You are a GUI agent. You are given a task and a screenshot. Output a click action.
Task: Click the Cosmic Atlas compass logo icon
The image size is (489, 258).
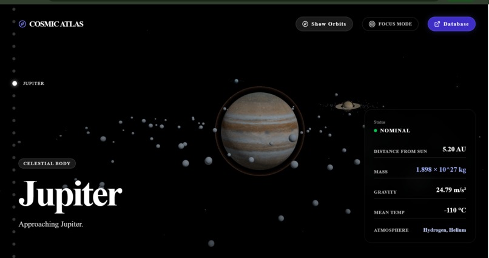[x=22, y=24]
